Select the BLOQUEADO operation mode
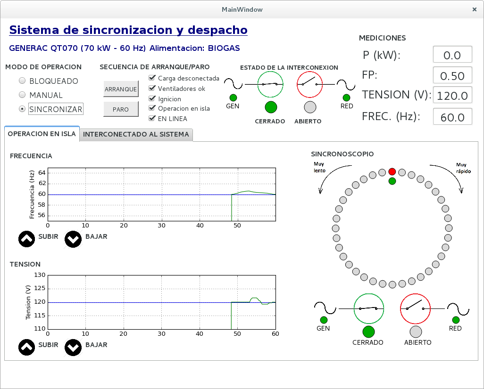This screenshot has width=484, height=389. (22, 81)
